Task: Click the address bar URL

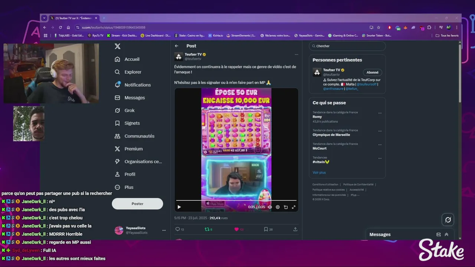Action: pos(114,27)
